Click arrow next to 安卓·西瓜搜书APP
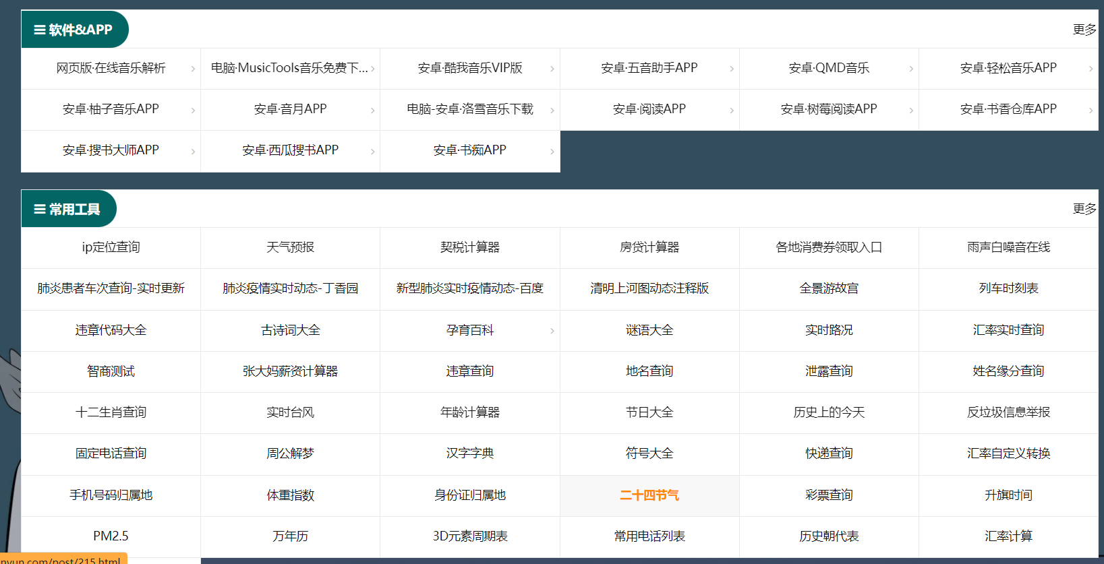 pos(372,151)
